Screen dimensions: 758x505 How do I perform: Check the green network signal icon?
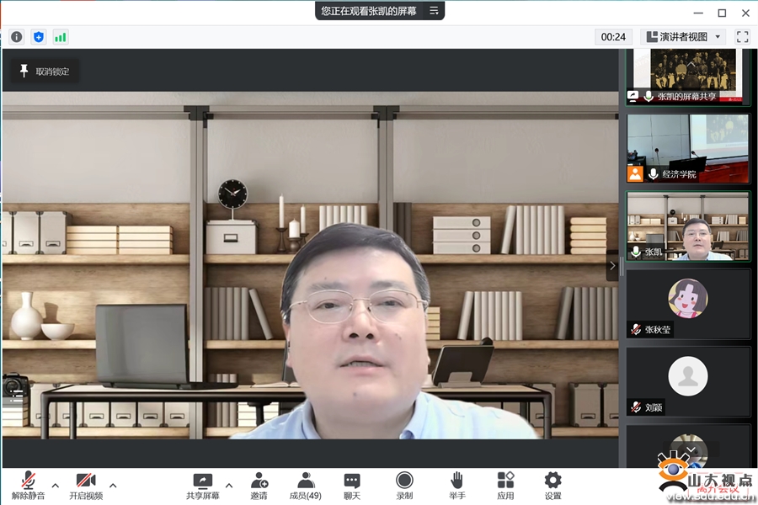pyautogui.click(x=61, y=37)
